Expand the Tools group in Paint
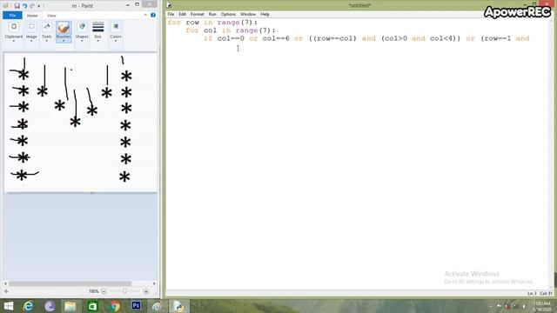Image resolution: width=557 pixels, height=313 pixels. coord(46,32)
